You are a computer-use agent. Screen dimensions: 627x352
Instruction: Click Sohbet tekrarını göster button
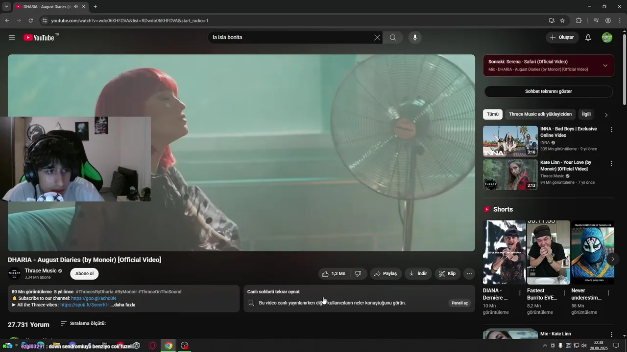pyautogui.click(x=549, y=91)
